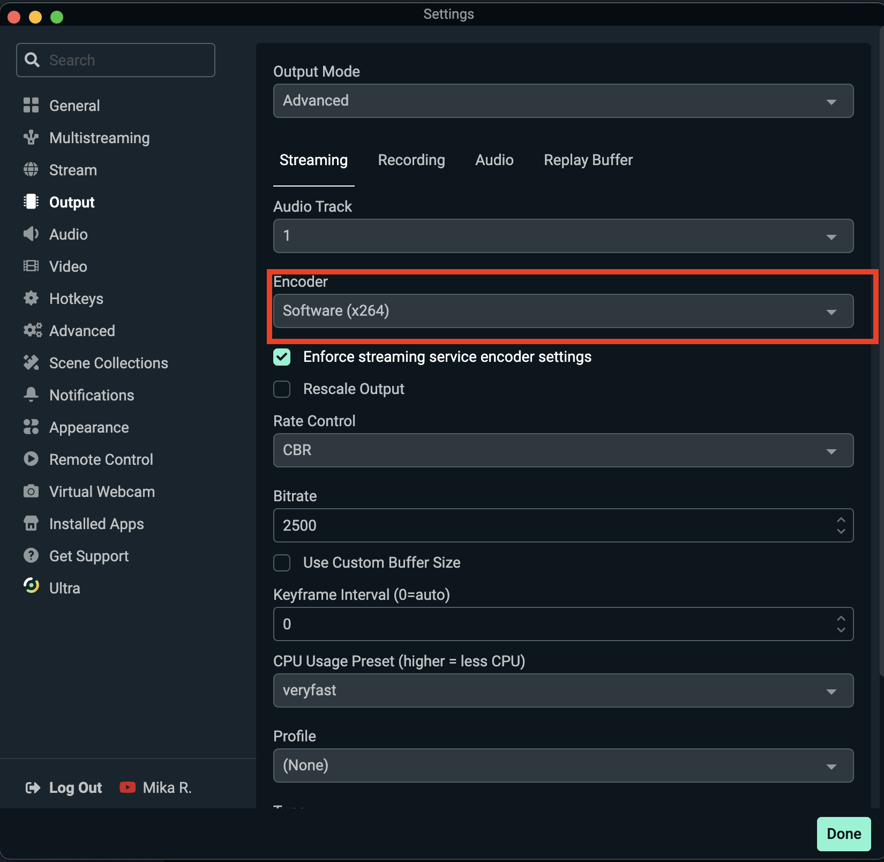Open Stream settings section
This screenshot has width=884, height=862.
73,170
